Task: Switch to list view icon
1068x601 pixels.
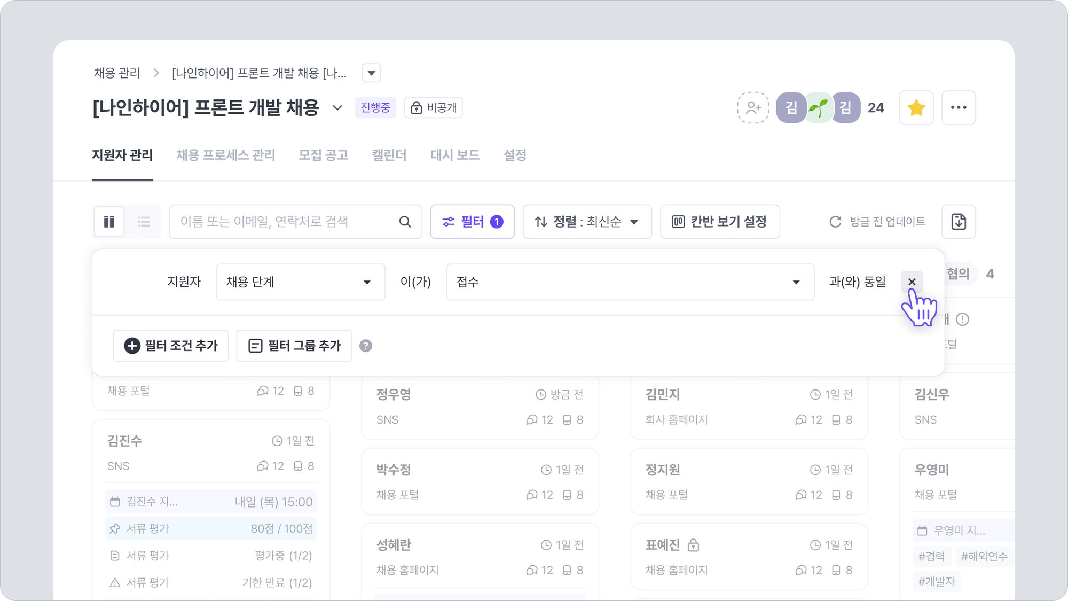Action: point(144,222)
